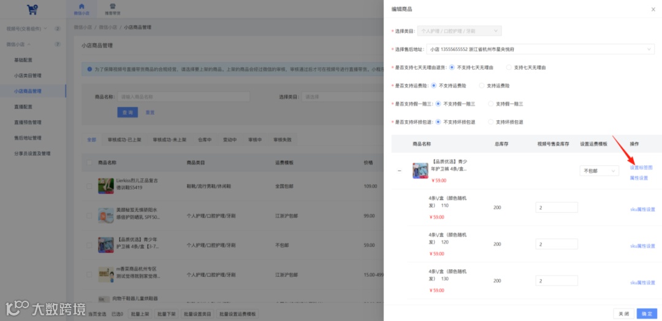
Task: Click the 关闭 button
Action: (623, 314)
